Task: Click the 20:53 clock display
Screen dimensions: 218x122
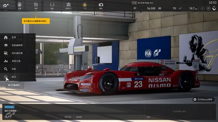Action: [x=213, y=3]
